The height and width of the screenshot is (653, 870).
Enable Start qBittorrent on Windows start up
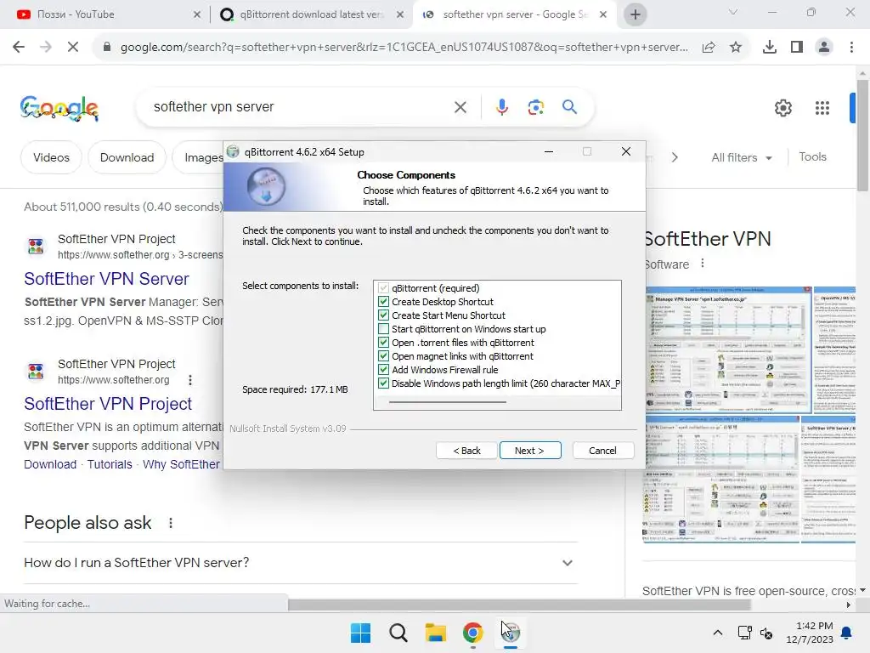point(383,329)
